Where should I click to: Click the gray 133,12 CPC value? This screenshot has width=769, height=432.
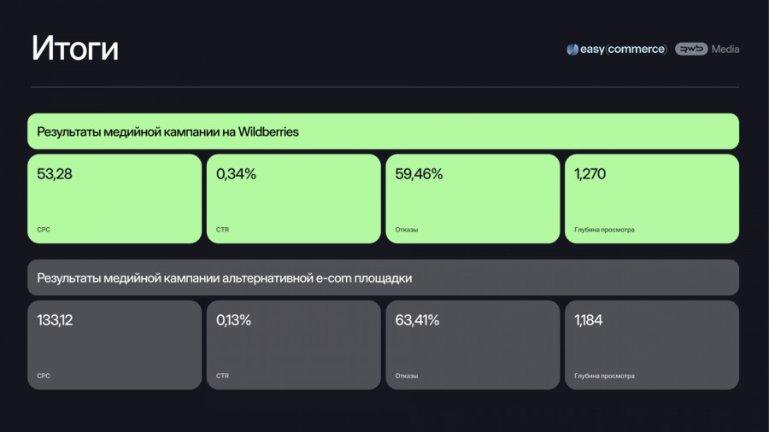click(x=57, y=320)
